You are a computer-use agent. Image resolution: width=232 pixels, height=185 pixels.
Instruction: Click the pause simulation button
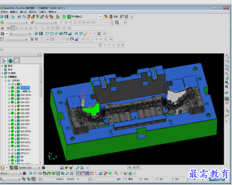66,22
